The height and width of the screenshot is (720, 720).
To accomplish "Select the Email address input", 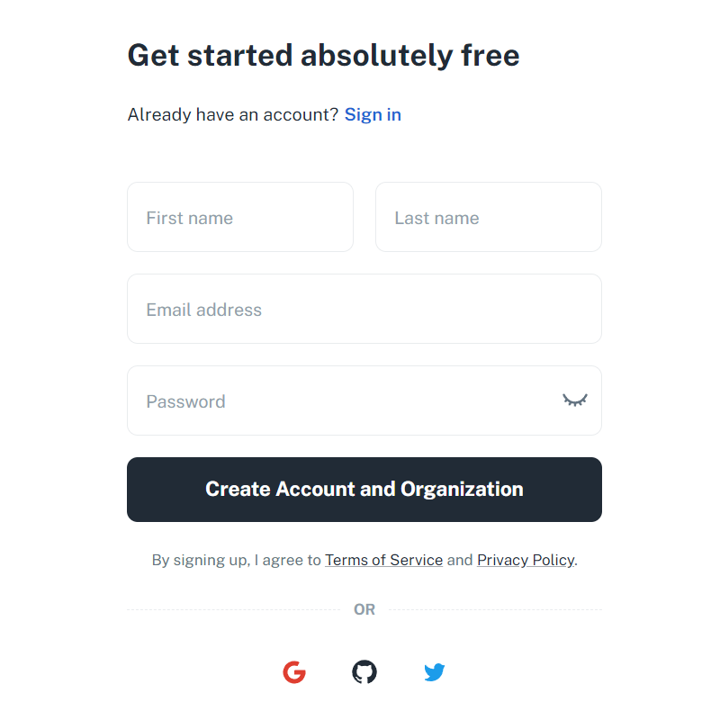I will tap(364, 310).
